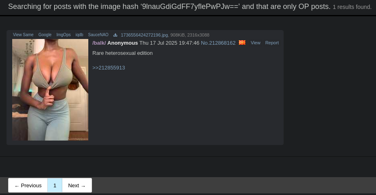Open the ImgOps link

coord(63,35)
